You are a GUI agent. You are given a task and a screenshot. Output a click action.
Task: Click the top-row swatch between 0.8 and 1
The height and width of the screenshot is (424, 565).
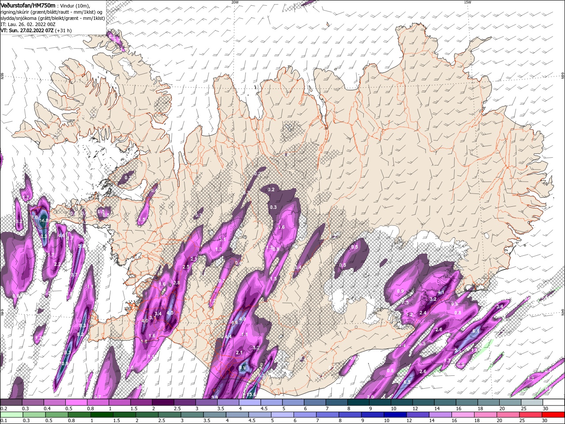pos(98,402)
